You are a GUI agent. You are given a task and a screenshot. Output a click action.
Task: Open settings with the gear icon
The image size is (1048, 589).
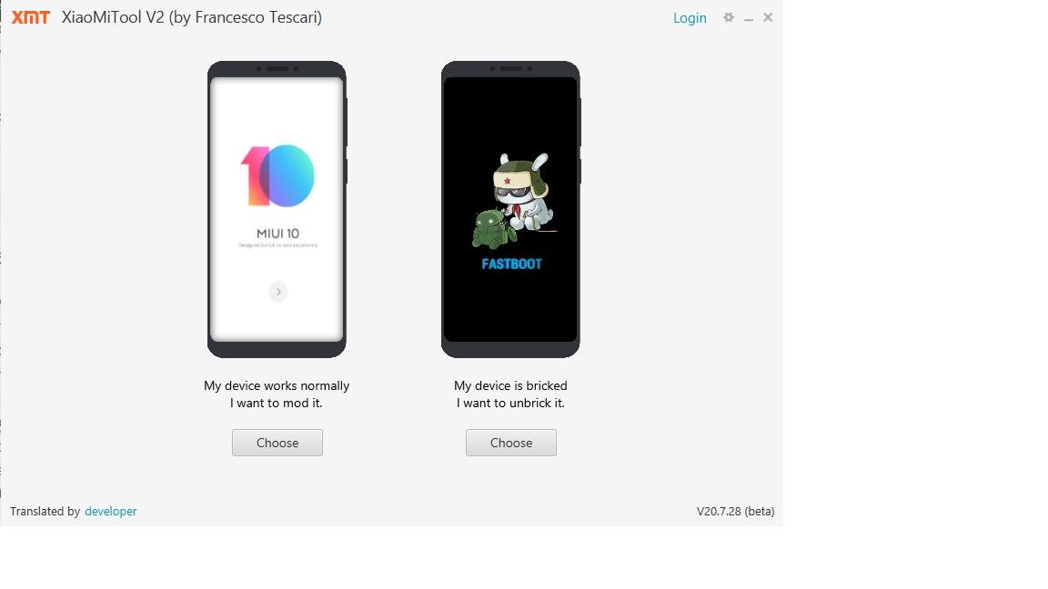coord(729,17)
